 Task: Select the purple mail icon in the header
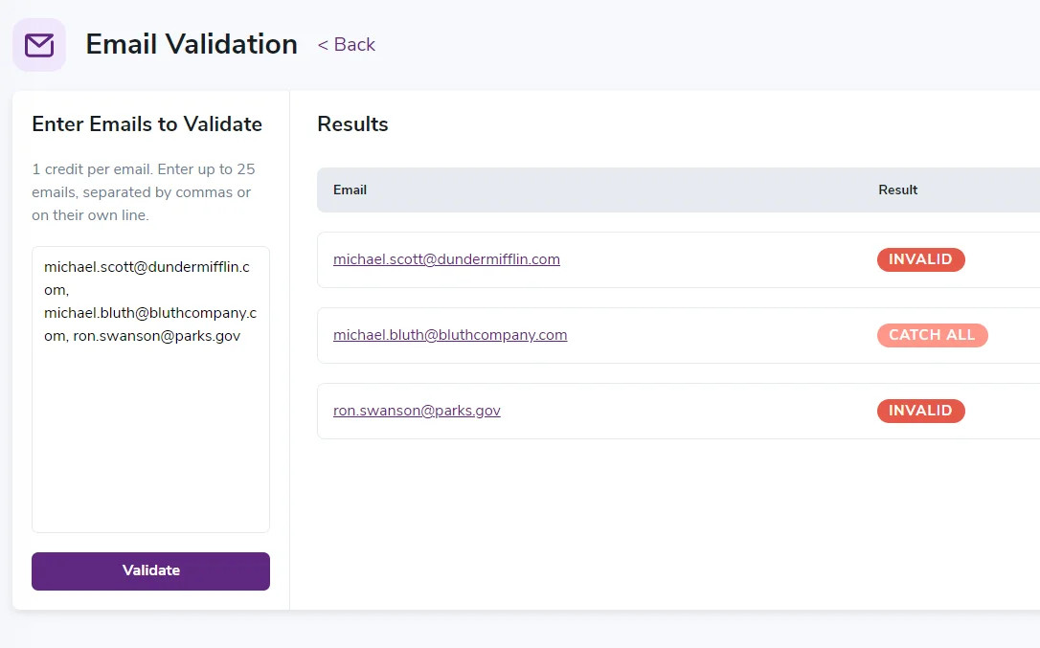(39, 44)
